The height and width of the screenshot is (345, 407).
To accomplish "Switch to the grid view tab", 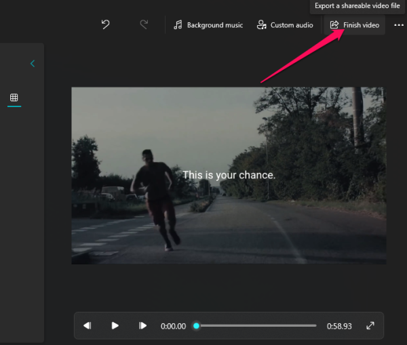I will coord(14,98).
